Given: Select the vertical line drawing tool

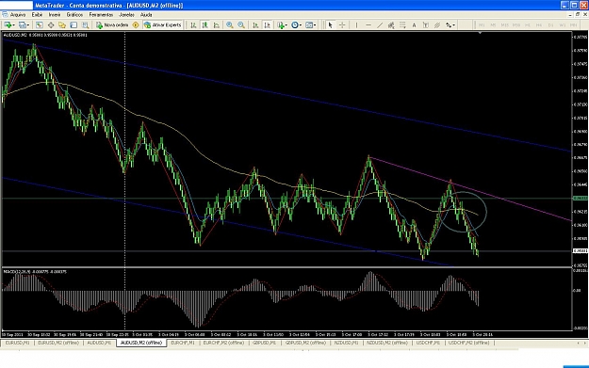Looking at the screenshot, I should pos(356,24).
